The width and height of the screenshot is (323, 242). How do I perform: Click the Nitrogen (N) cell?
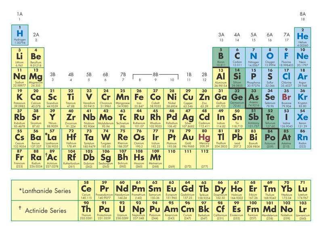tap(254, 57)
